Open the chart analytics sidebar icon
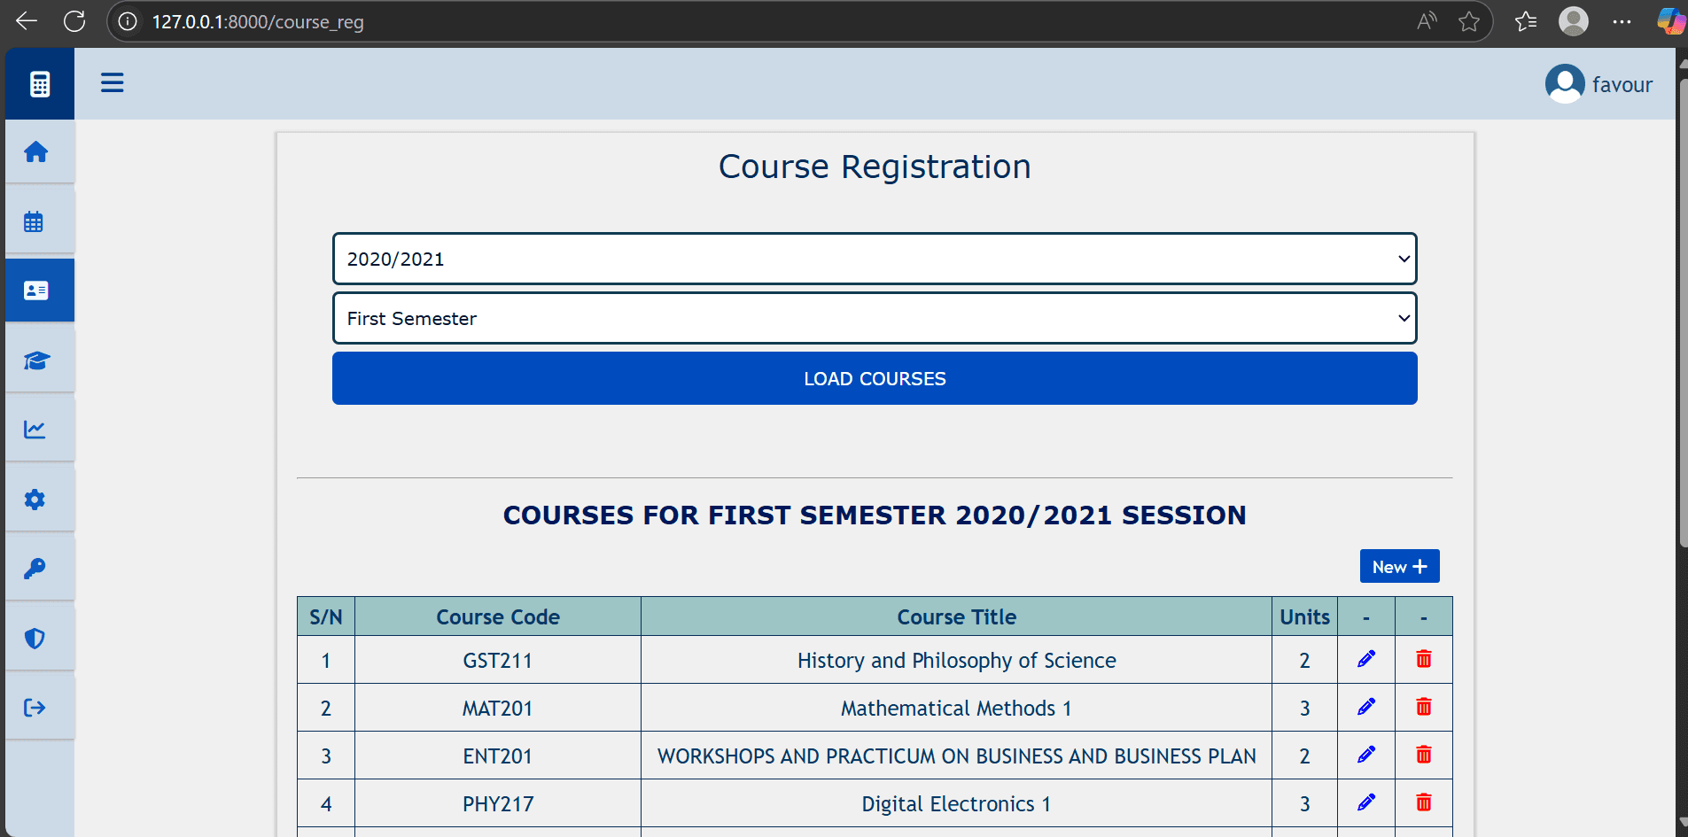 point(35,430)
